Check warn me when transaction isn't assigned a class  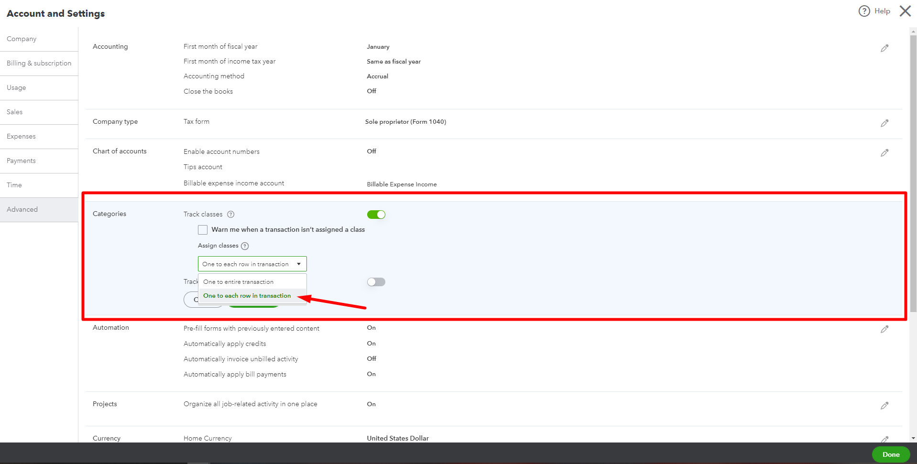coord(202,229)
